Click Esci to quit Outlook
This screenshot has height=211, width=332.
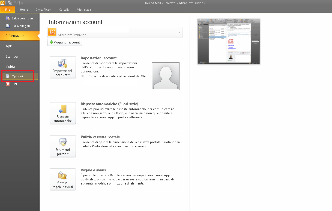[11, 84]
